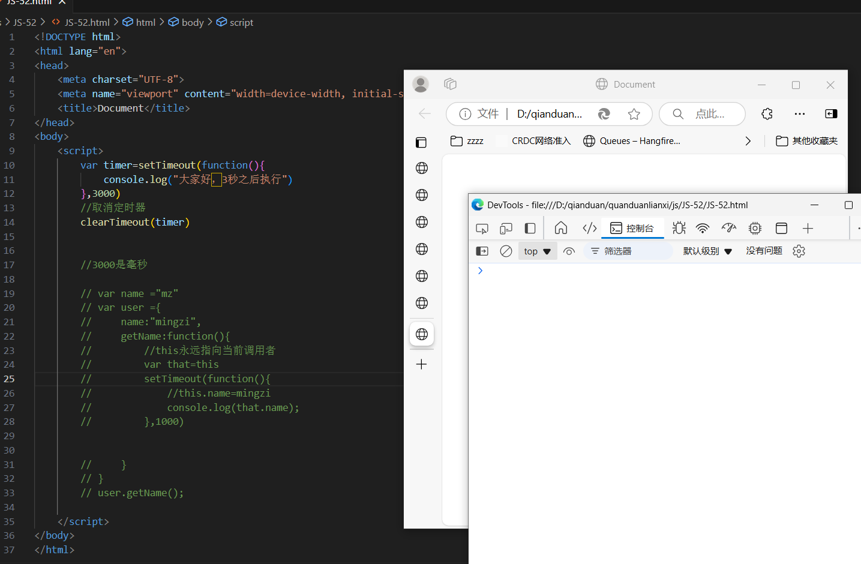Clear the console with the circle-slash icon
The height and width of the screenshot is (564, 861).
pos(506,251)
